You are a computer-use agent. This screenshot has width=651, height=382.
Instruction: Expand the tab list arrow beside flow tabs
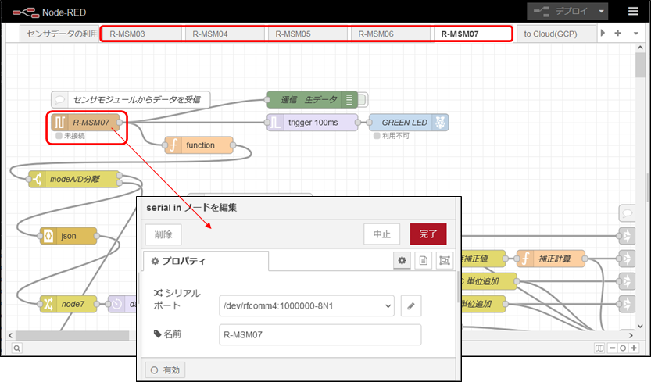tap(603, 34)
